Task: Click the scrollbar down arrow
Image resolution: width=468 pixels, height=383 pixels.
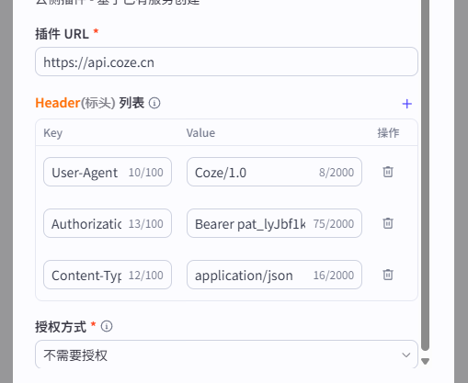Action: click(x=425, y=361)
